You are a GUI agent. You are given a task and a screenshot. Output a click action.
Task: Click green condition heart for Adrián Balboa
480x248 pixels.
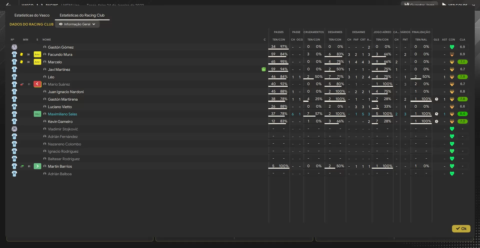coord(452,174)
